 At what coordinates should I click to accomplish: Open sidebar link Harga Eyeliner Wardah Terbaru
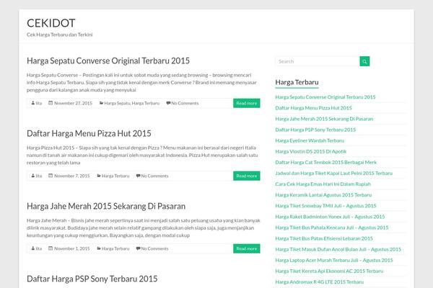310,140
